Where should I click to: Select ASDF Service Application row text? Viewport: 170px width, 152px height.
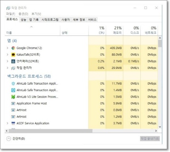pos(33,123)
